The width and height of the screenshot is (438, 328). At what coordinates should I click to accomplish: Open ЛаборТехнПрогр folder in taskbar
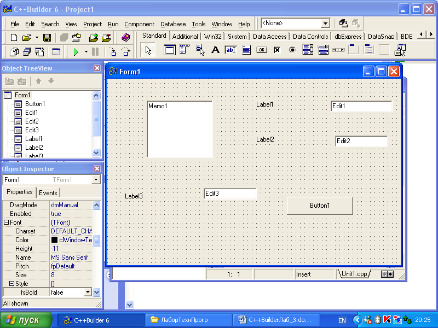pyautogui.click(x=188, y=320)
